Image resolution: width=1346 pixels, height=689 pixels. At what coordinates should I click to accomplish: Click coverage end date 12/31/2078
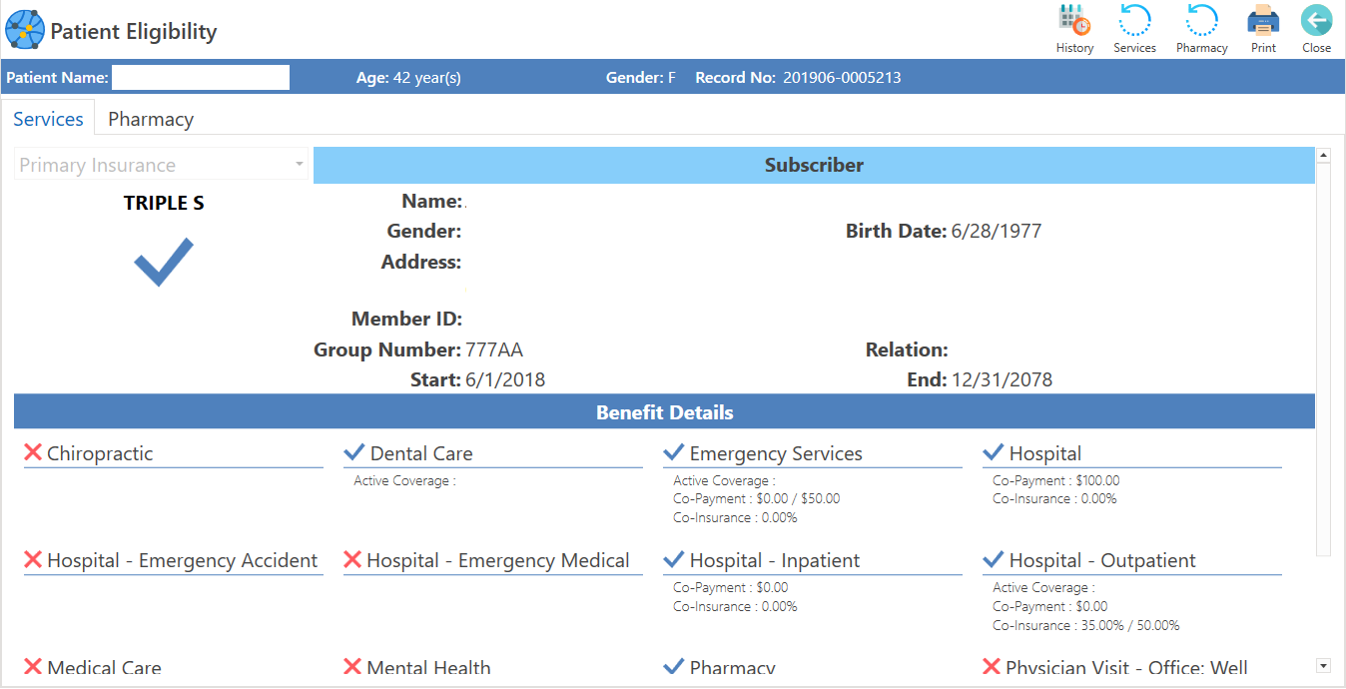[x=1002, y=379]
